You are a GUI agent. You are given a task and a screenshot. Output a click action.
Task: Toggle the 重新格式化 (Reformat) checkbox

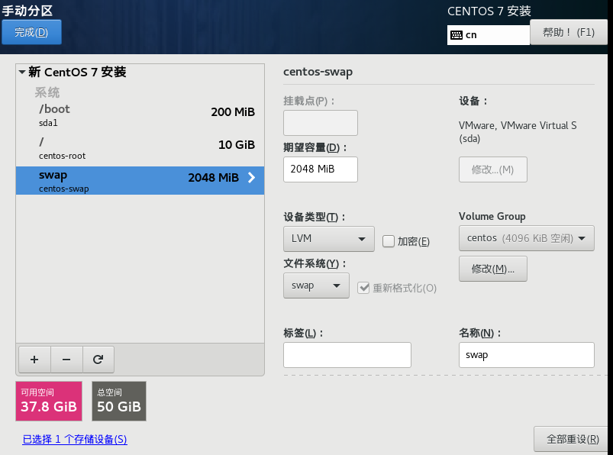pos(363,288)
